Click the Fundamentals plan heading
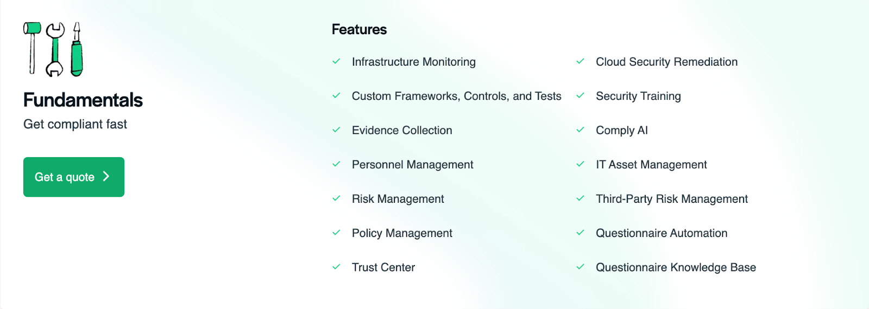The image size is (869, 309). point(83,100)
